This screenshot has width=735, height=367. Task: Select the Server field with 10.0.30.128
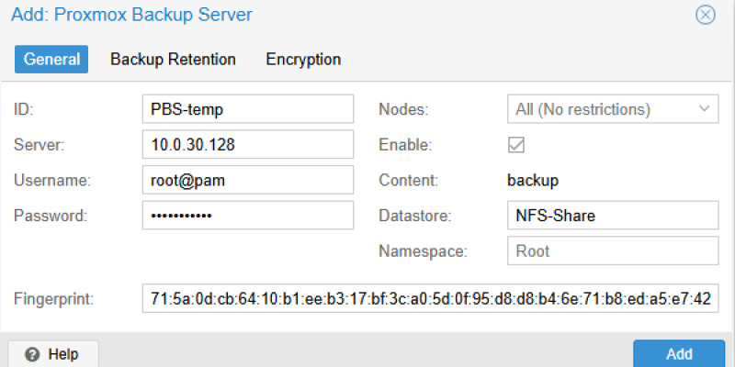click(x=248, y=145)
